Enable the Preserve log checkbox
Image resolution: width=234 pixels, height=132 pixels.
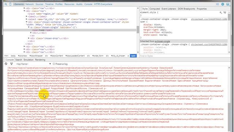click(x=54, y=64)
